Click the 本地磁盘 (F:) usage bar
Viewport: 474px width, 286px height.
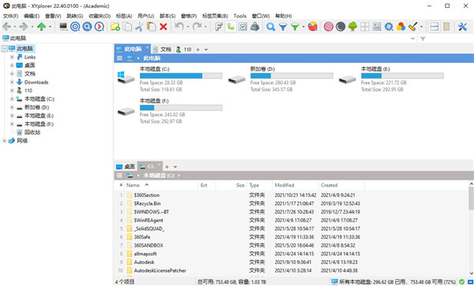click(x=181, y=108)
